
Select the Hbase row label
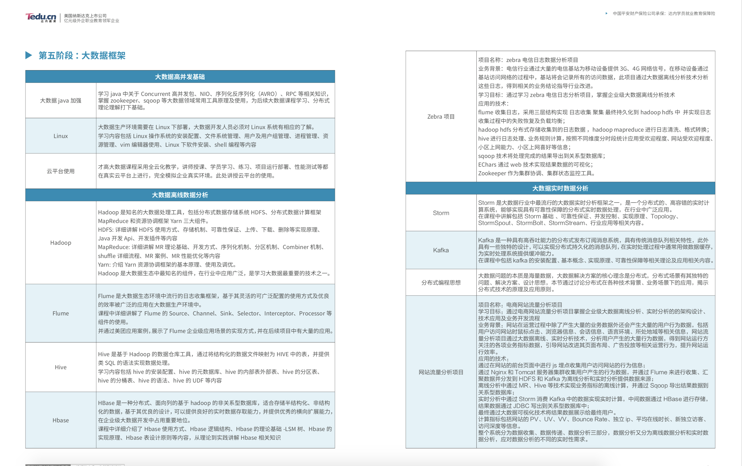(x=61, y=420)
